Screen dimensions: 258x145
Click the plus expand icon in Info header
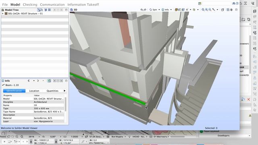[54, 81]
